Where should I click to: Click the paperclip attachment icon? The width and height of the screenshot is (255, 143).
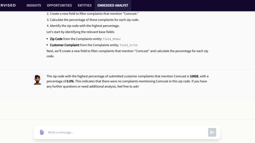[42, 132]
